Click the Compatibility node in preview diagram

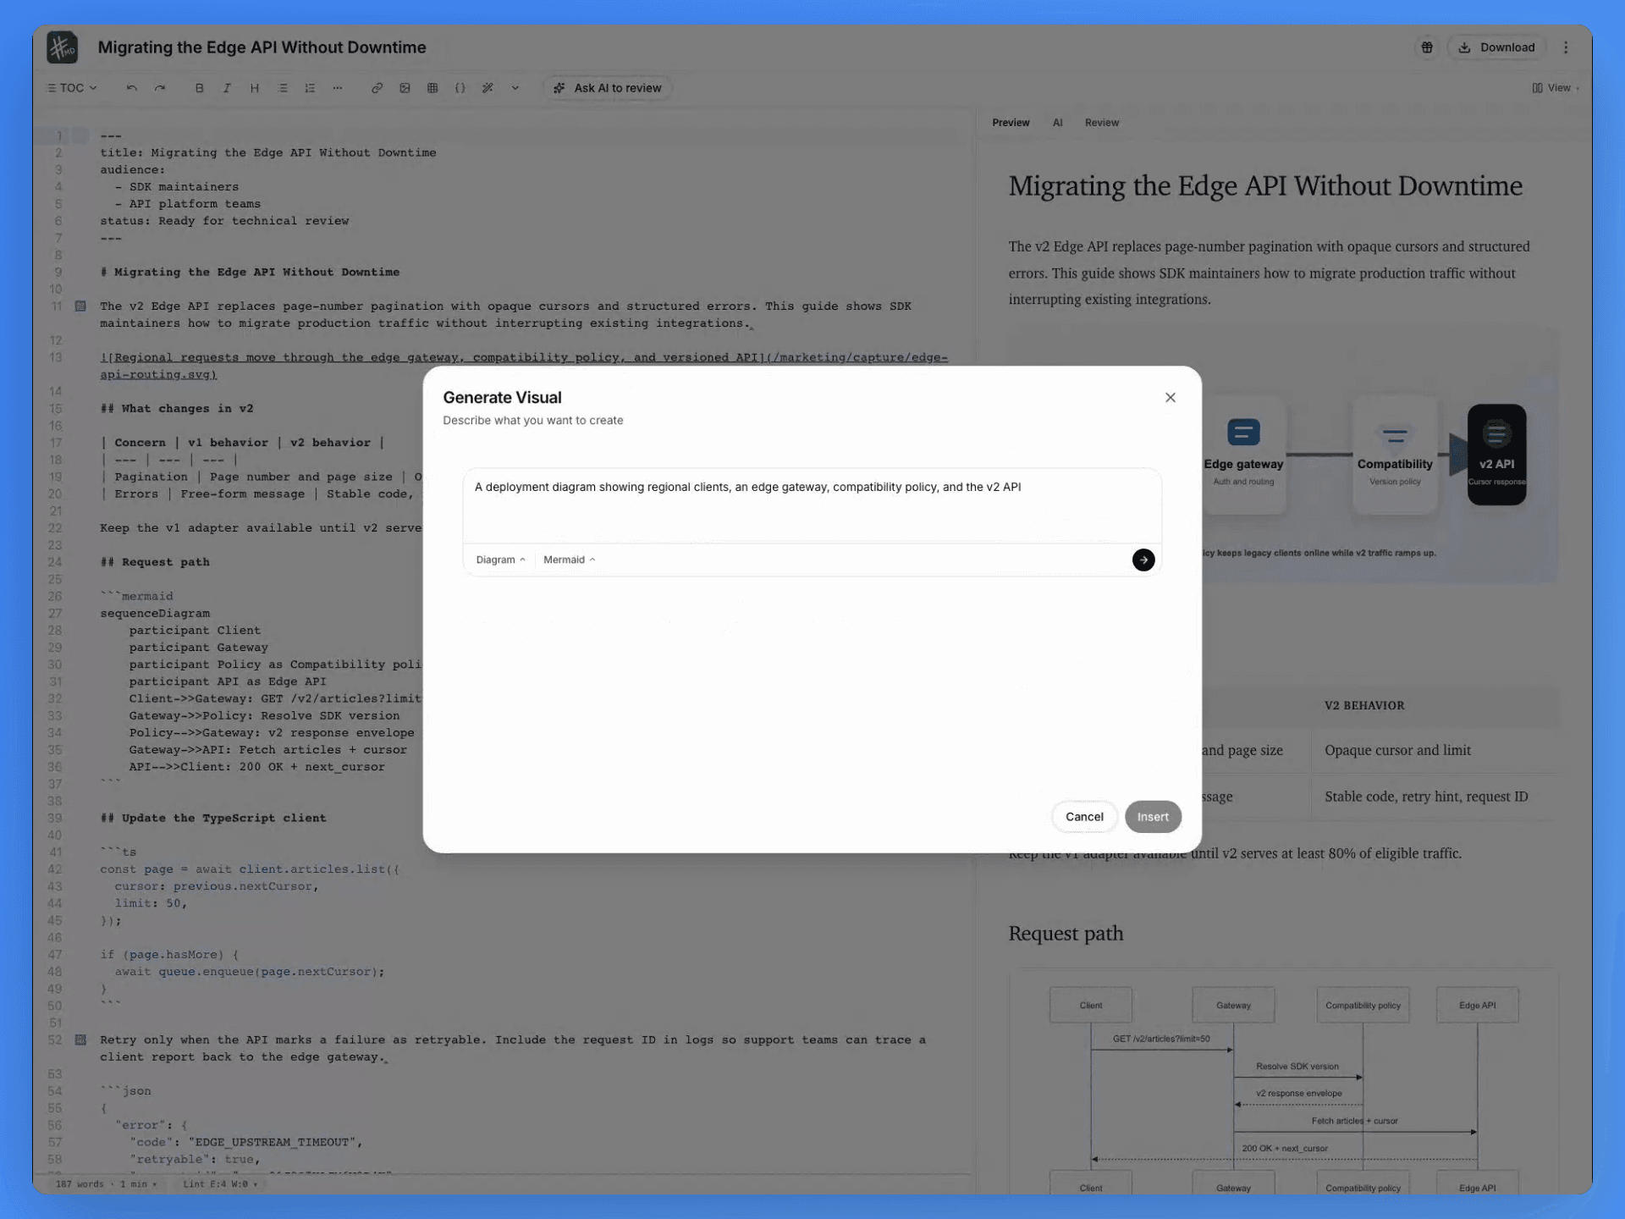[x=1395, y=455]
